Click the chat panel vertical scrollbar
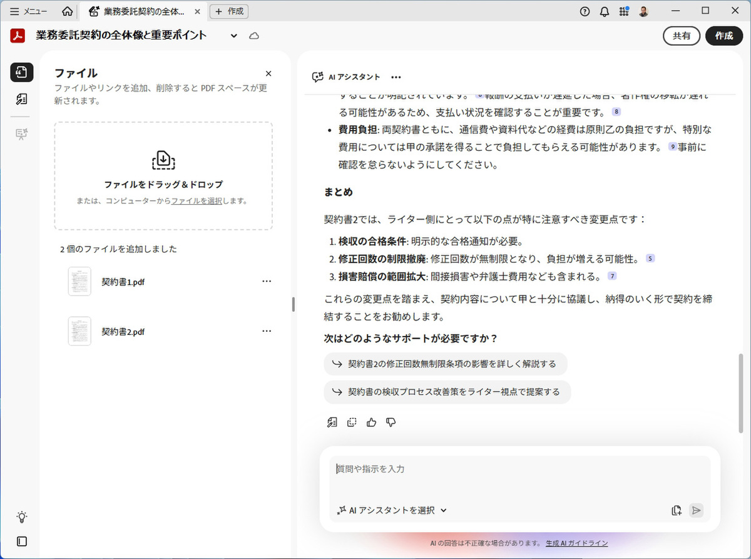The image size is (751, 559). [x=741, y=394]
